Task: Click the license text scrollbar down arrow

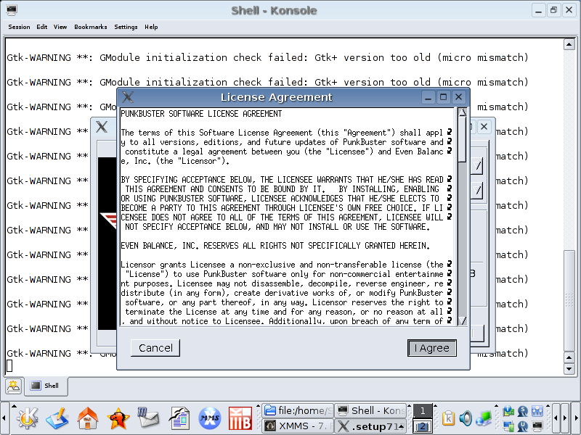Action: (462, 320)
